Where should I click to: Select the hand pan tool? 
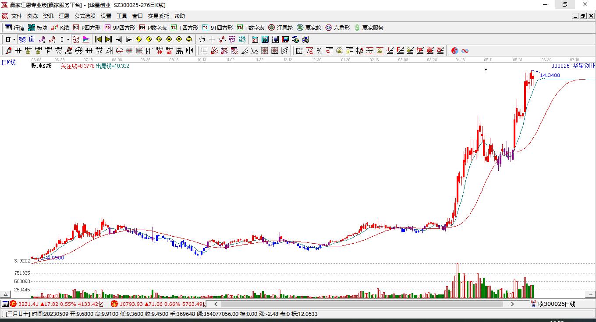coord(202,39)
